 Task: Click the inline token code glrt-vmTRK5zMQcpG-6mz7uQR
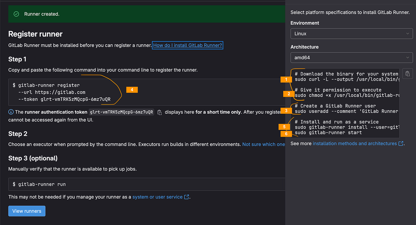coord(122,112)
